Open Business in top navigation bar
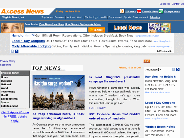Screen dimensions: 184x138 59,17
